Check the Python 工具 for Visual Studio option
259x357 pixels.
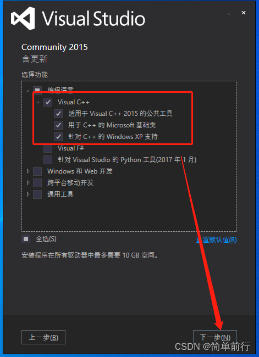pyautogui.click(x=48, y=160)
